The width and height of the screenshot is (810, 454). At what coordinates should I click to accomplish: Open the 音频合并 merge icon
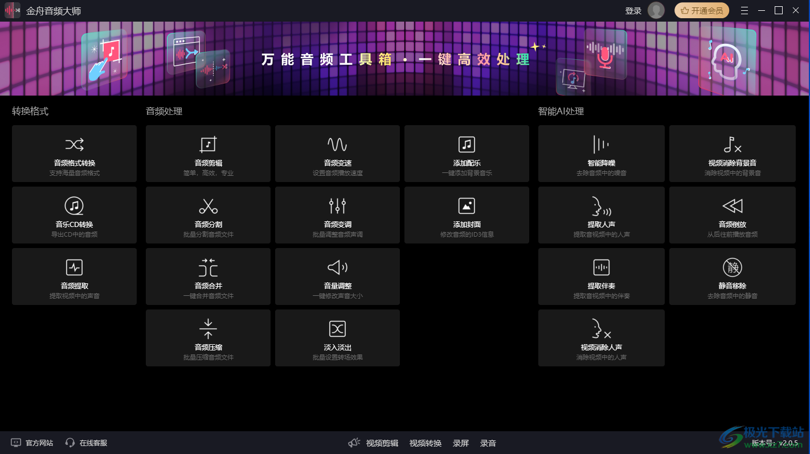(x=208, y=267)
